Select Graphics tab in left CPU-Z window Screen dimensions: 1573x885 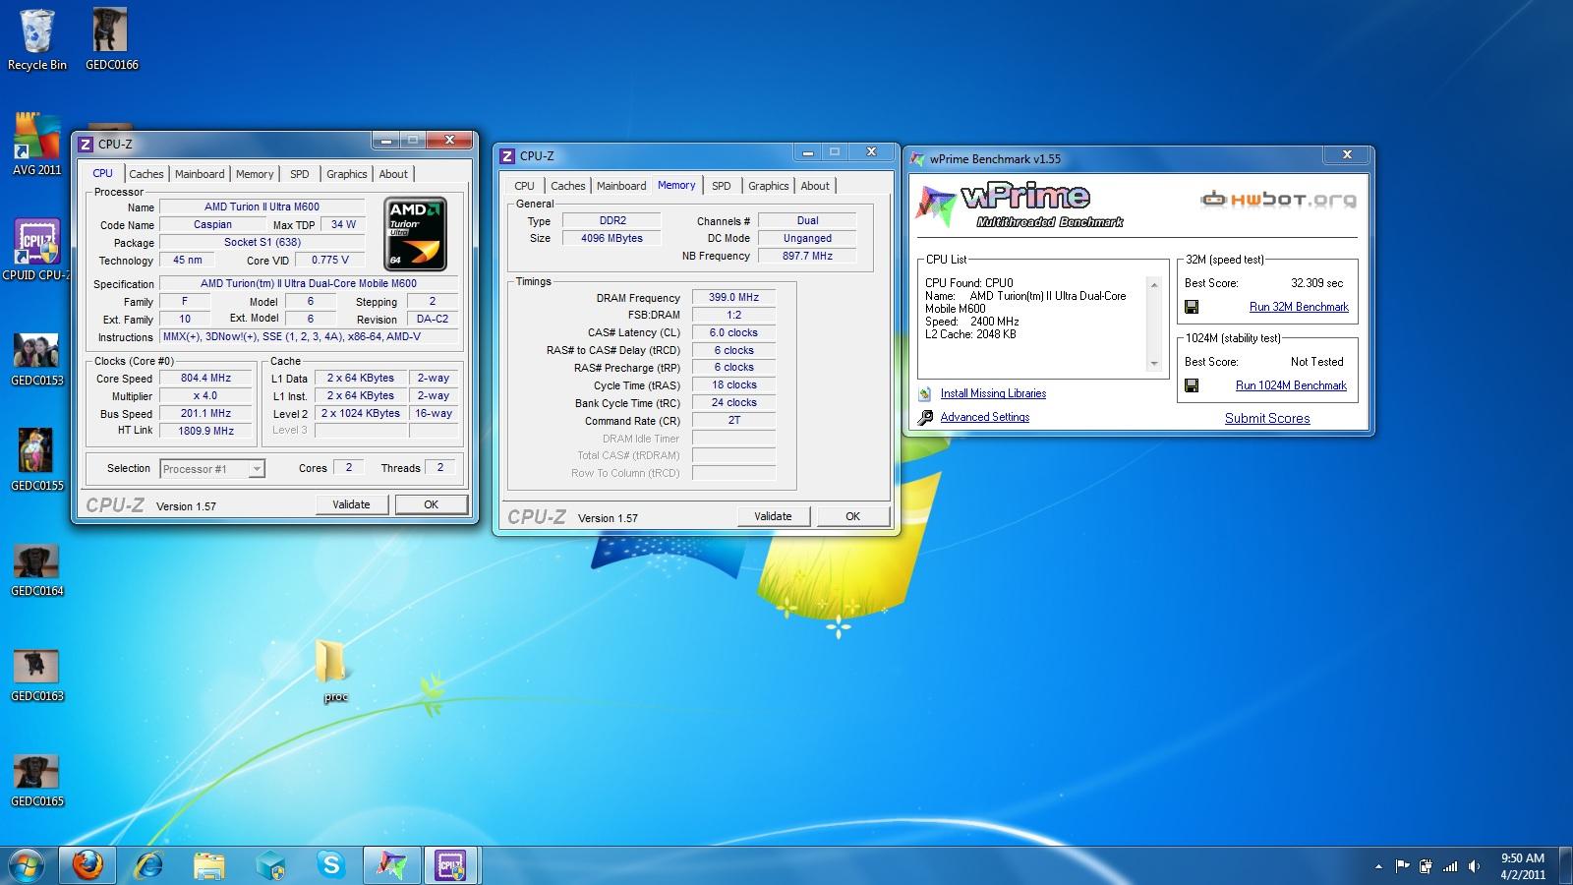tap(347, 174)
